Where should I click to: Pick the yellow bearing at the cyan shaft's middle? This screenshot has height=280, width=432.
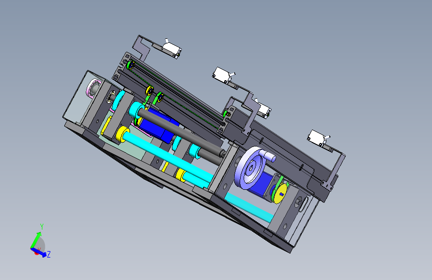(x=181, y=175)
